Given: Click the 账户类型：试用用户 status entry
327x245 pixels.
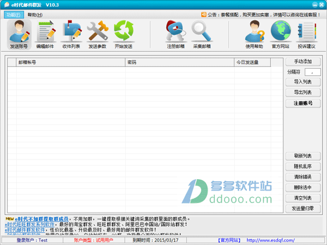Looking at the screenshot, I should coord(94,240).
